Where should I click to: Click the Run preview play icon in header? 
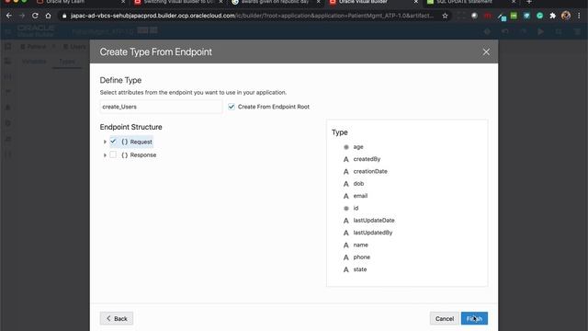pos(540,32)
